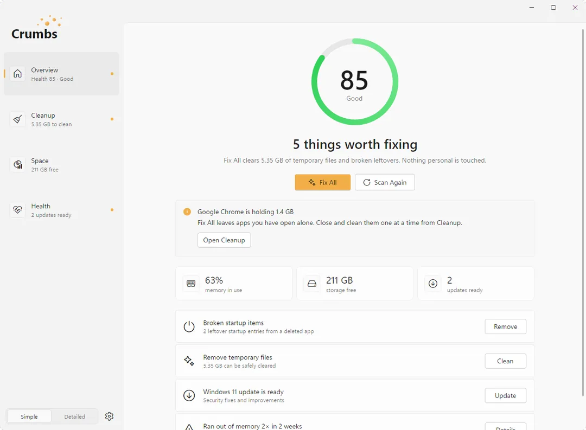Open the Health section
586x430 pixels.
(x=62, y=210)
